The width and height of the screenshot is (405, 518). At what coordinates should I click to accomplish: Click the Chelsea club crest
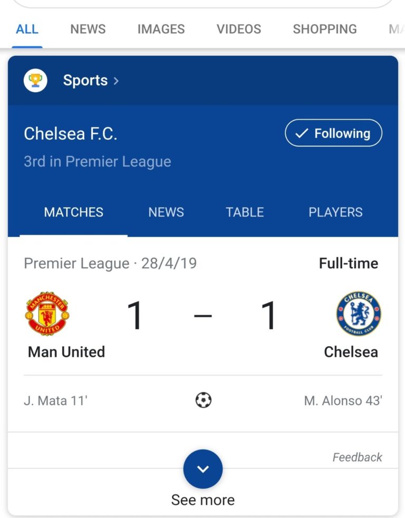[x=359, y=314]
